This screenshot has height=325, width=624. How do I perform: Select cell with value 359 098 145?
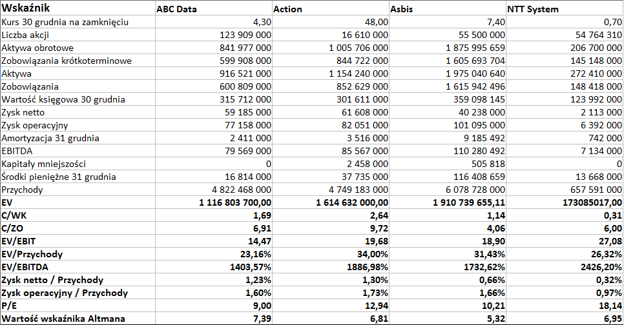point(448,99)
